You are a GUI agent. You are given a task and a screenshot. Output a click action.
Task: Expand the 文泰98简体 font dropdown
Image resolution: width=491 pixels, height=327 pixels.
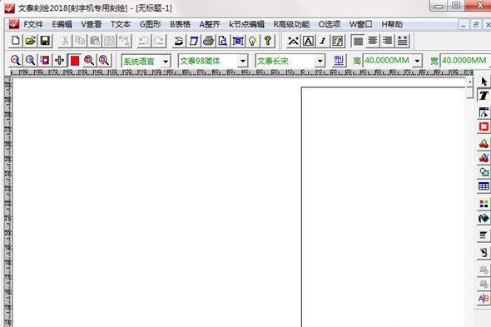[x=242, y=61]
